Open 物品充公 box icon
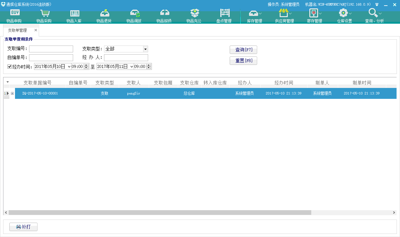Screen dimensions: 400x237 (x=194, y=16)
